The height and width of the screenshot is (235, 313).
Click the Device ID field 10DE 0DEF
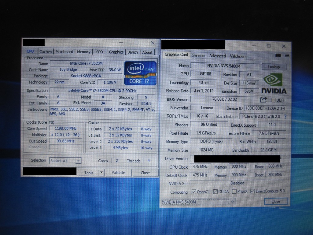(265, 108)
